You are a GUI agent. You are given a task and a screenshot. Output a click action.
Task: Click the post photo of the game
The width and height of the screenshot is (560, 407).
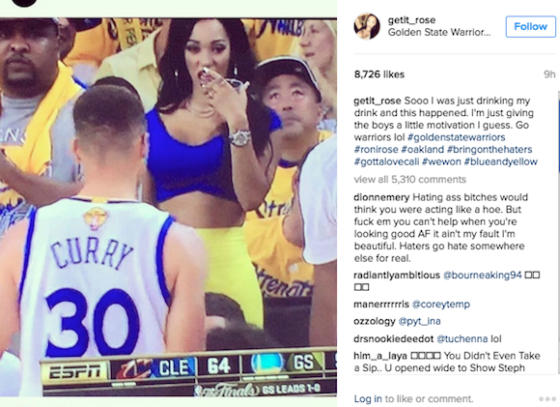click(x=168, y=207)
